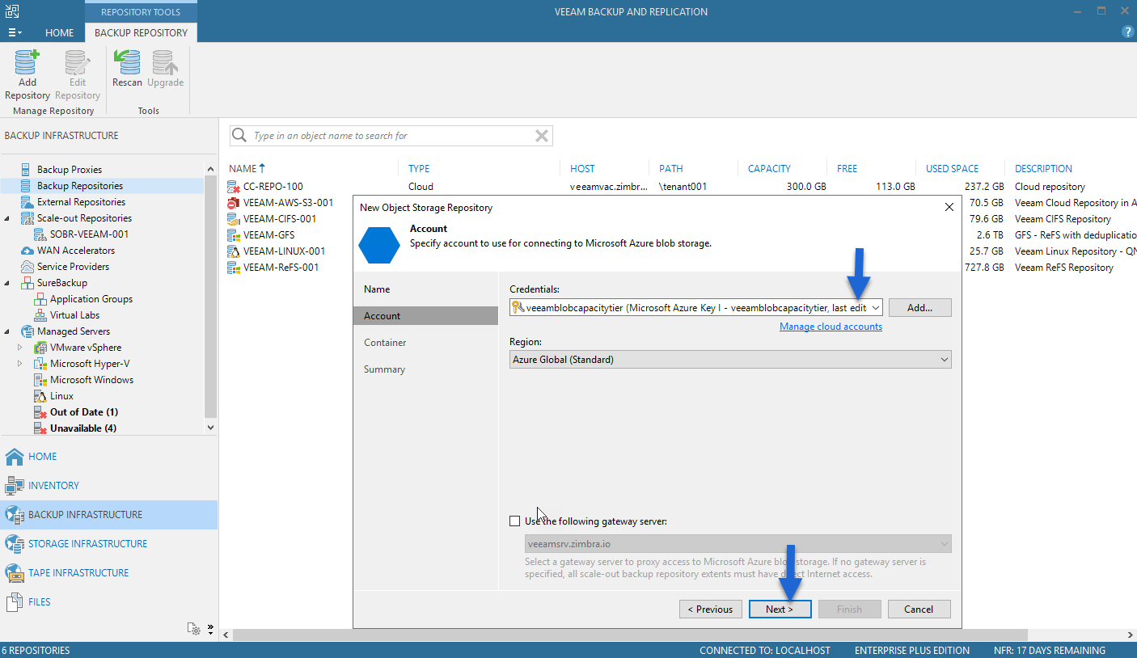This screenshot has height=658, width=1137.
Task: Select Backup Repositories in the tree
Action: click(80, 186)
